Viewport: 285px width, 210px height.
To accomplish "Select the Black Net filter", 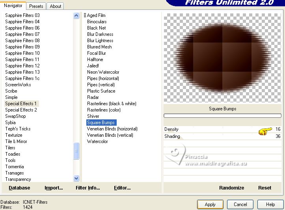I will click(96, 28).
